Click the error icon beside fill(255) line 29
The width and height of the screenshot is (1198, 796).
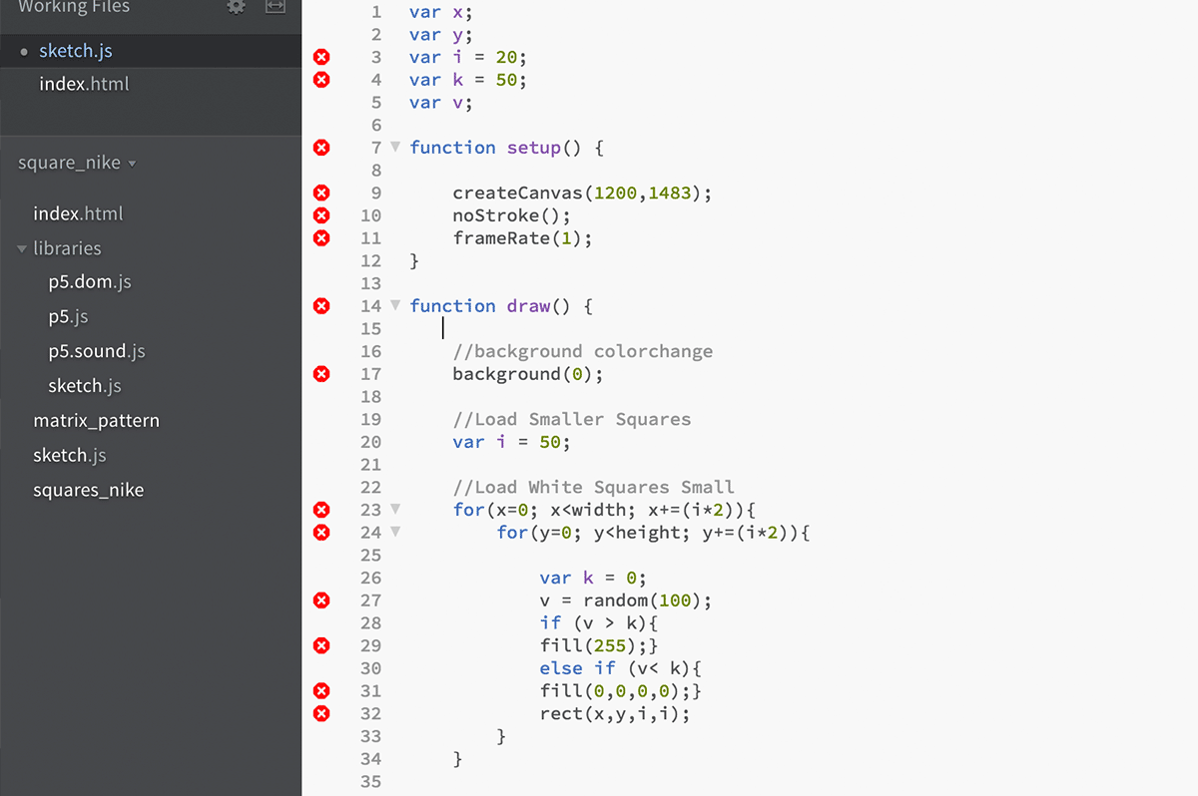coord(321,645)
